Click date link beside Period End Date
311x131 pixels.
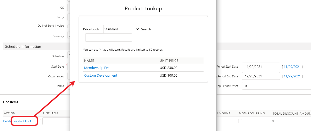click(x=292, y=76)
